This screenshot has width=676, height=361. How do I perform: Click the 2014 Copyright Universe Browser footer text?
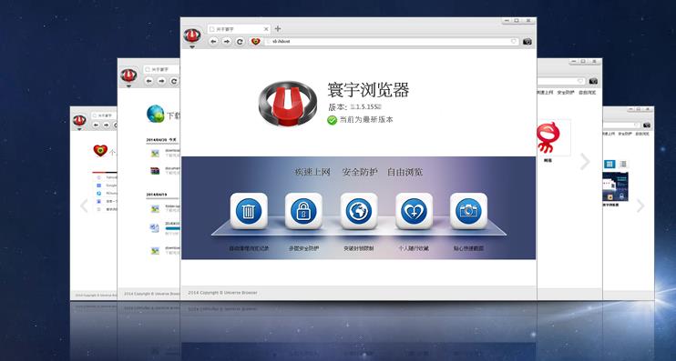pyautogui.click(x=222, y=293)
